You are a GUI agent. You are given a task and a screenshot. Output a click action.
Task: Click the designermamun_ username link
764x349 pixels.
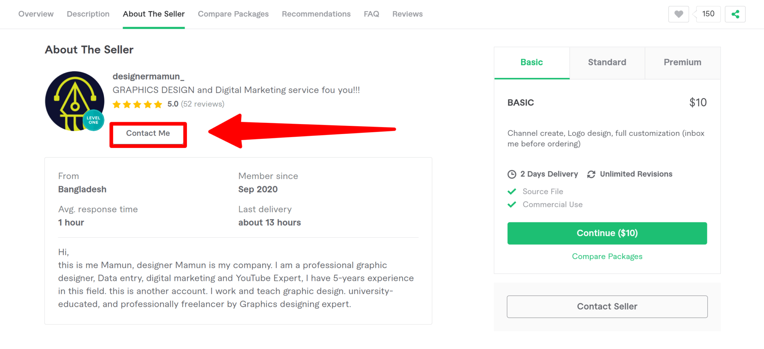click(148, 76)
